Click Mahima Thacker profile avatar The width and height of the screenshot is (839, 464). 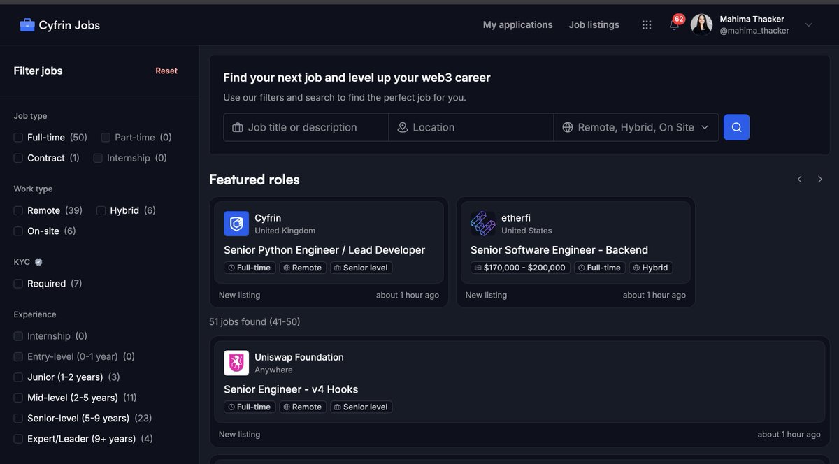coord(701,24)
